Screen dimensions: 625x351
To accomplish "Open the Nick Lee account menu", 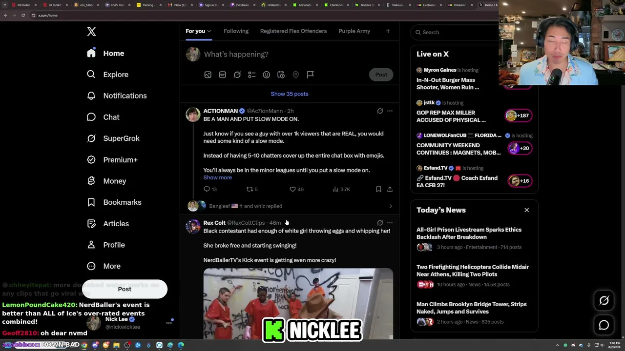I will pyautogui.click(x=130, y=323).
